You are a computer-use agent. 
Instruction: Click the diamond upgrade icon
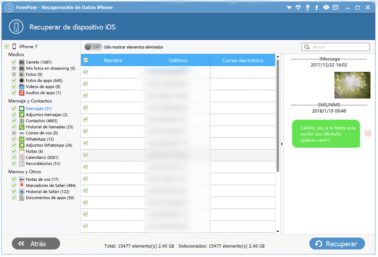[x=298, y=7]
